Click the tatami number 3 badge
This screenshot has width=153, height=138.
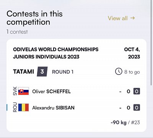(x=42, y=71)
